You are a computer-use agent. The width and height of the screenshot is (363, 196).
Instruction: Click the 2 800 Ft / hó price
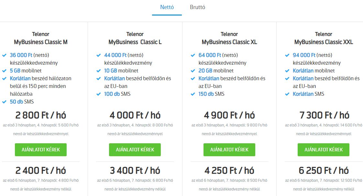(40, 115)
